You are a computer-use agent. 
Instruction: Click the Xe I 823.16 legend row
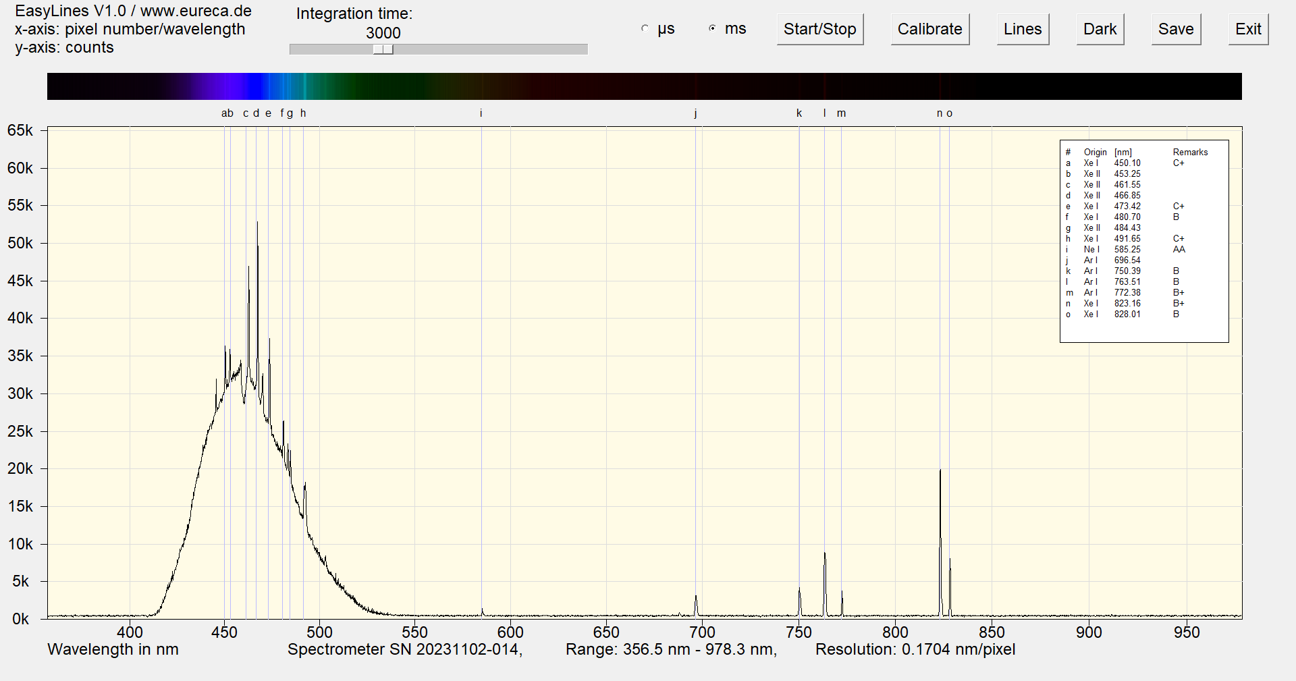[x=1125, y=303]
